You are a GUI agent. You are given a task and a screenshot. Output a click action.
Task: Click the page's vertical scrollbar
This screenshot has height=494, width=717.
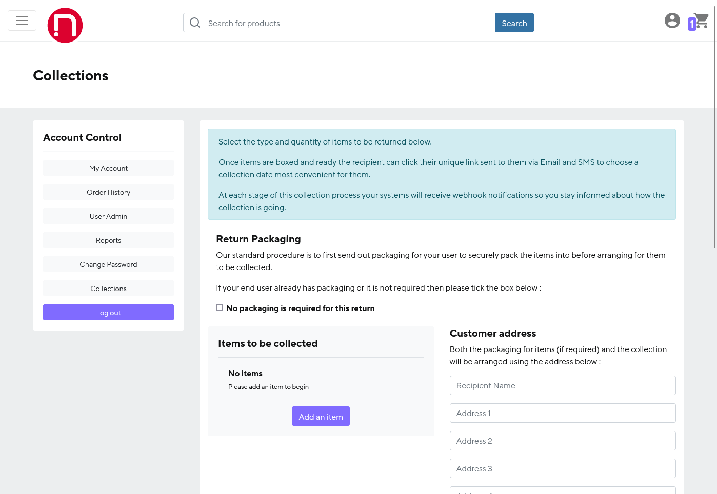tap(715, 128)
